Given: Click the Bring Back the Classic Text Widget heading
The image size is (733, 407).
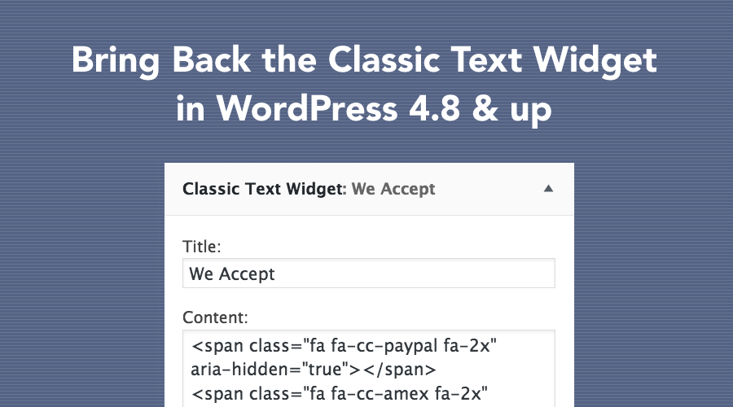Looking at the screenshot, I should click(x=364, y=61).
